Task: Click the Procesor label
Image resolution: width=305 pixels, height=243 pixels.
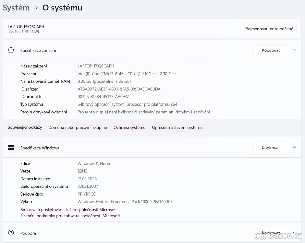Action: [28, 74]
